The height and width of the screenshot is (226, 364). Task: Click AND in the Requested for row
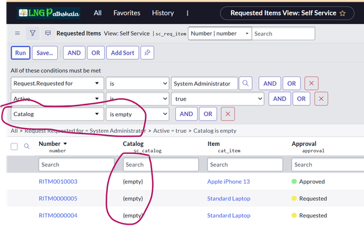270,83
